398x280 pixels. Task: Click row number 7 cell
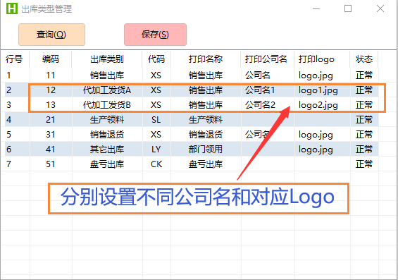15,164
